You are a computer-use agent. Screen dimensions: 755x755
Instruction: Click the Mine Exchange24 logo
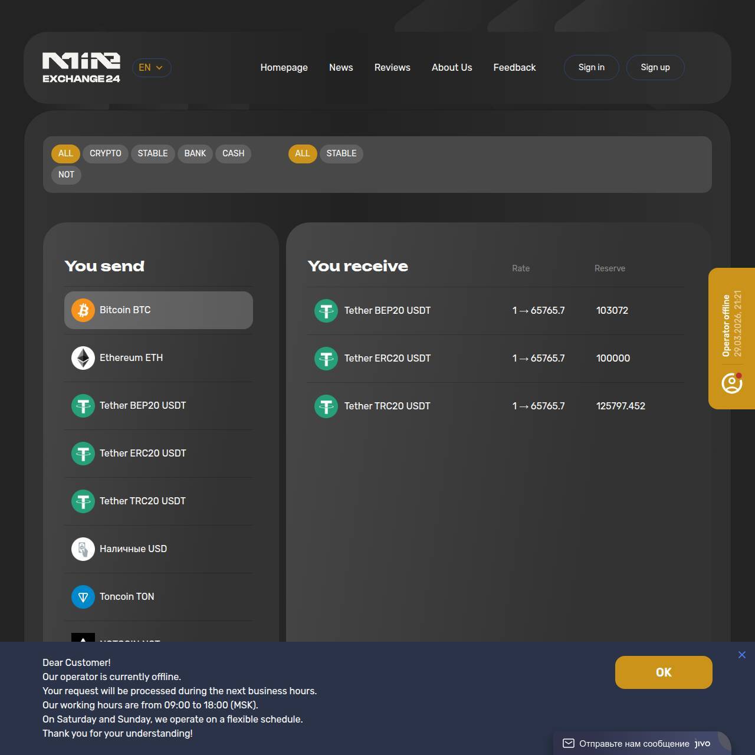point(81,68)
